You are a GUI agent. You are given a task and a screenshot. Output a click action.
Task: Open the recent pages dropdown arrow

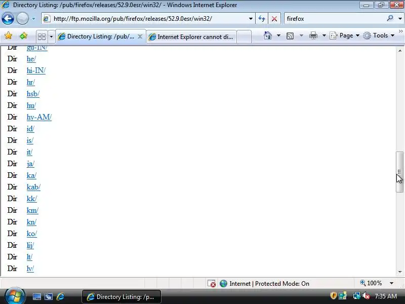(x=33, y=19)
